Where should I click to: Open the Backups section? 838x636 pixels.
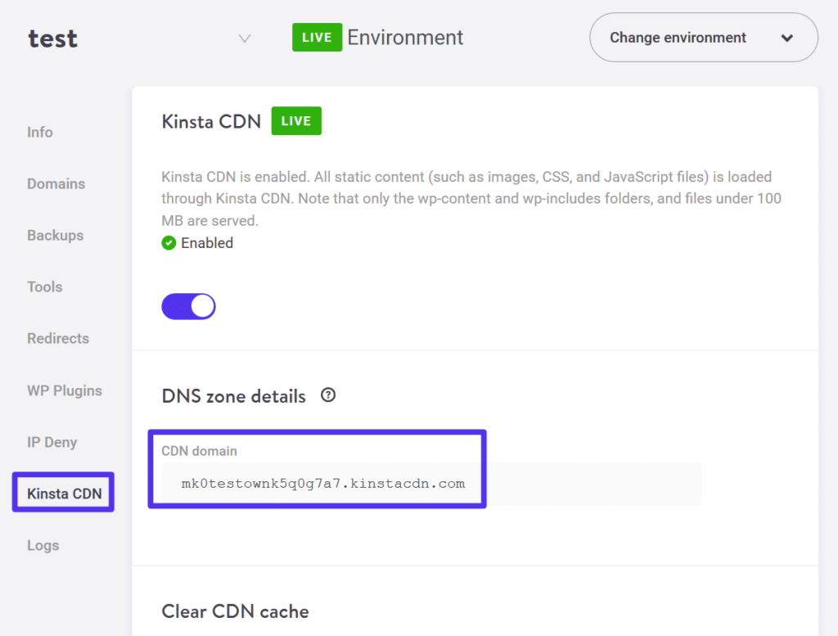[x=55, y=235]
